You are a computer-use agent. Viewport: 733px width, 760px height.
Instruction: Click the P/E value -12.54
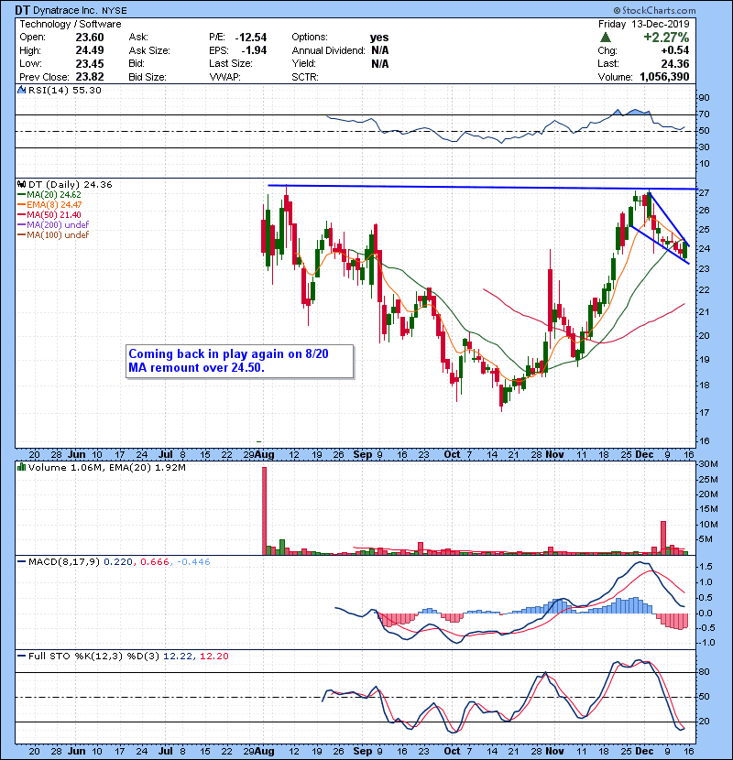coord(251,38)
